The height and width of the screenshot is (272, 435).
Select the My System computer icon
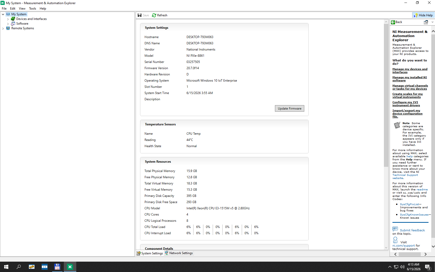click(x=8, y=14)
